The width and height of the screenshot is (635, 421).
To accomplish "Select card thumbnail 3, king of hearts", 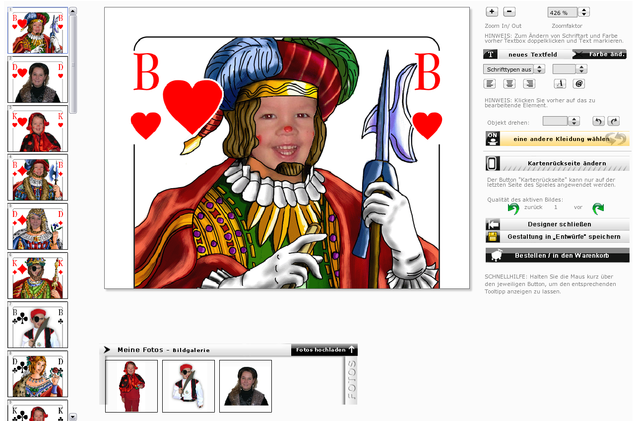I will point(38,129).
